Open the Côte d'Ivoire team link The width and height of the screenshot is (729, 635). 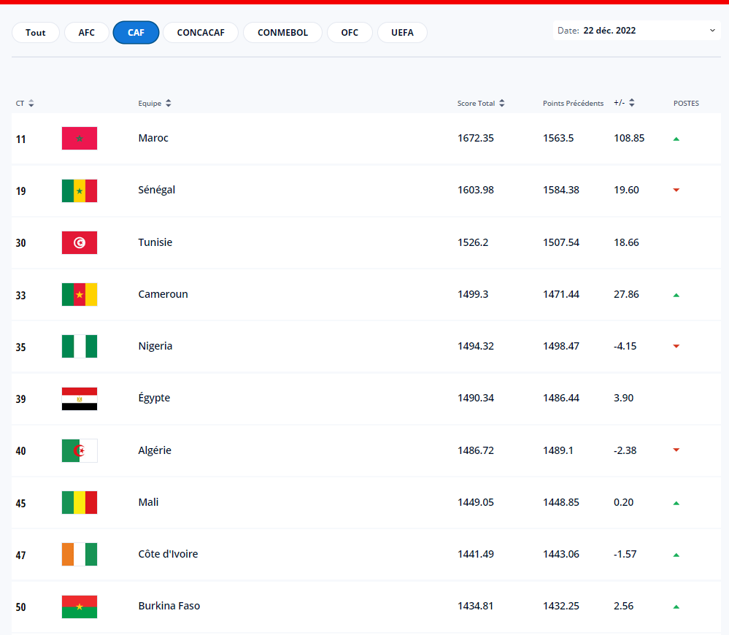[x=168, y=554]
